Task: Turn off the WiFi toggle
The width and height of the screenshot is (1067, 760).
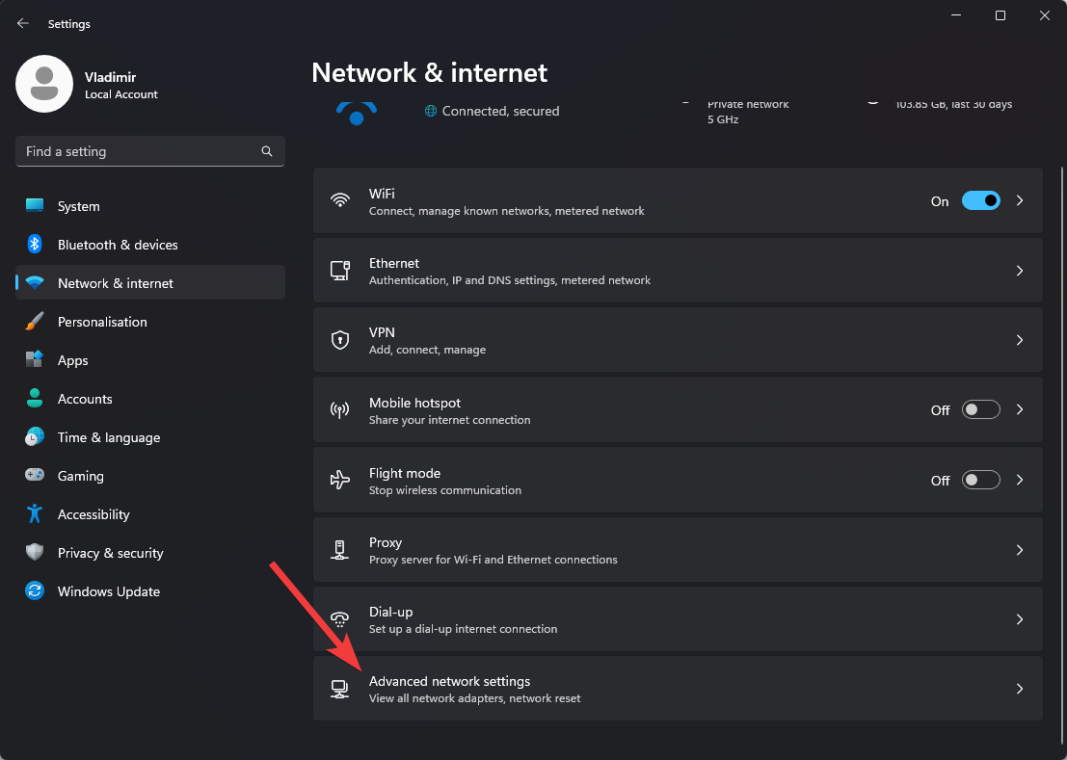Action: pyautogui.click(x=980, y=201)
